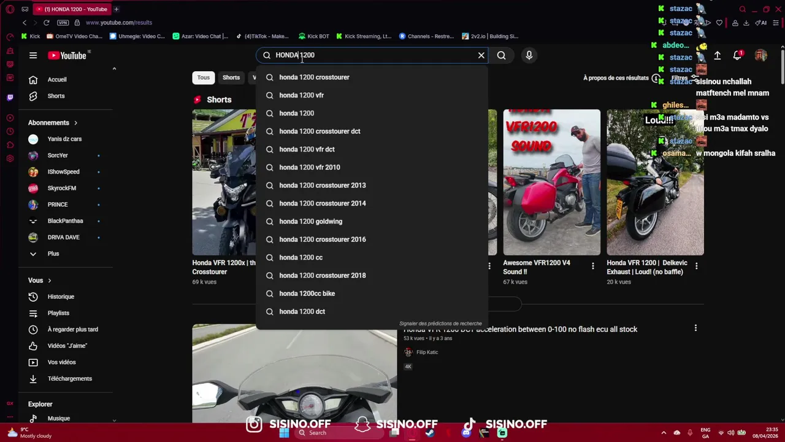
Task: Expand the Abonnements section
Action: coord(53,123)
